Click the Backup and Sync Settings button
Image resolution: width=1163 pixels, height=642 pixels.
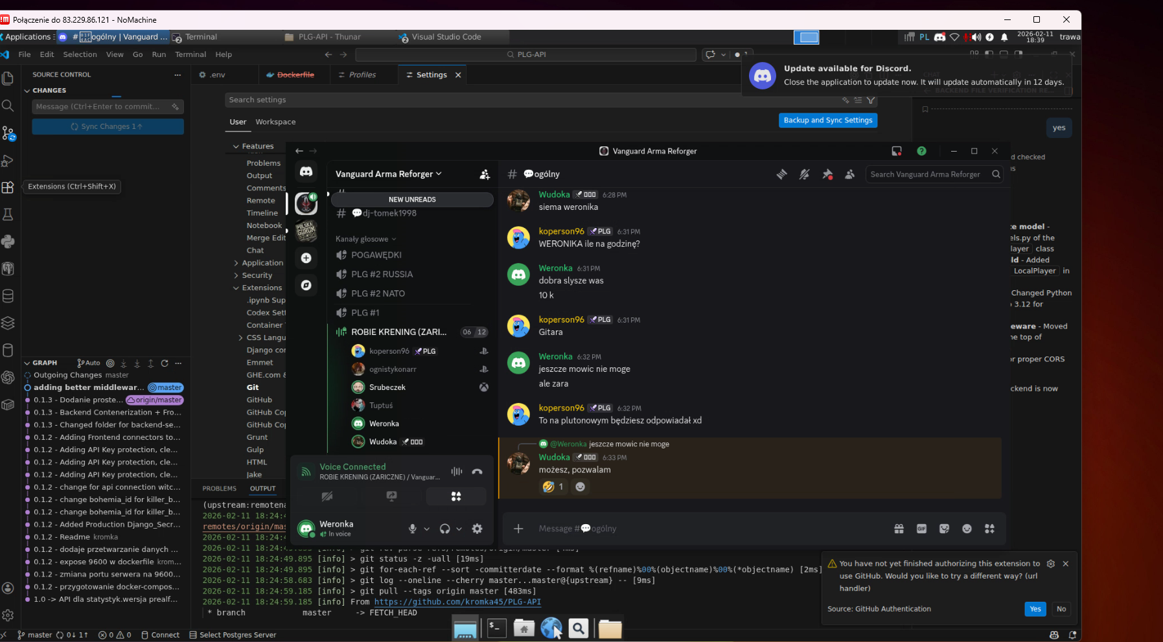click(x=827, y=120)
